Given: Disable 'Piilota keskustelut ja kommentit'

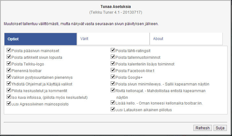Looking at the screenshot, I should (x=9, y=90).
